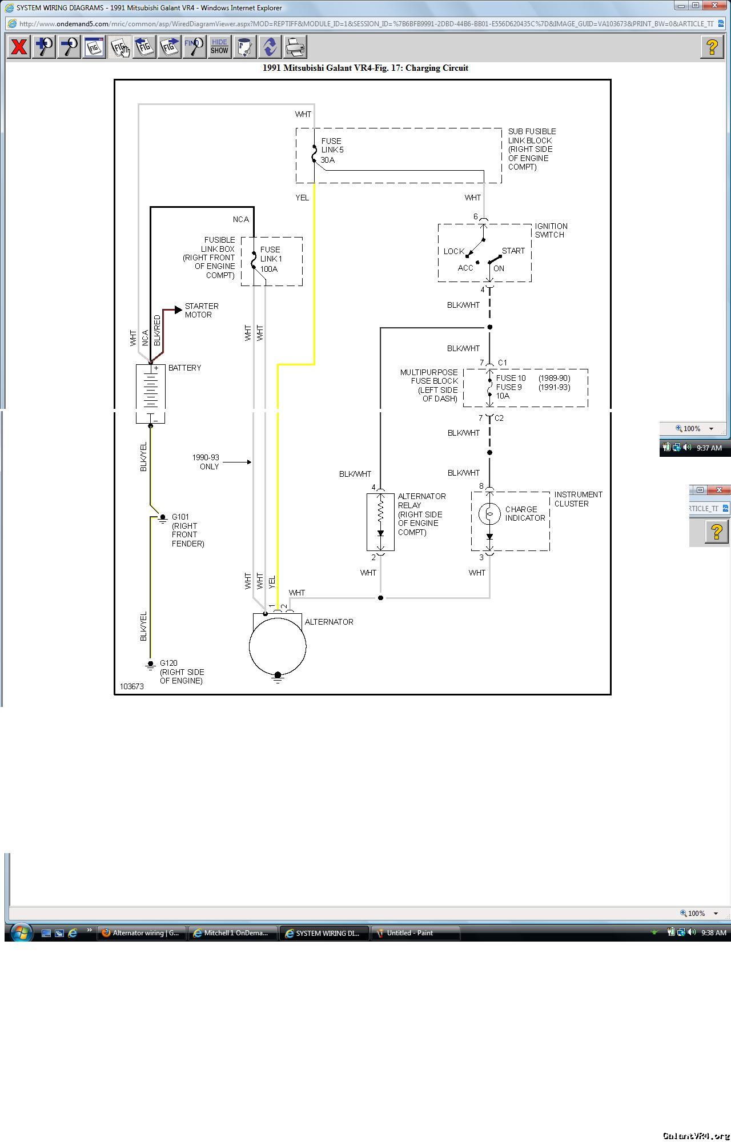Zoom out with the minus magnifier icon
Viewport: 731px width, 1142px height.
pyautogui.click(x=69, y=47)
